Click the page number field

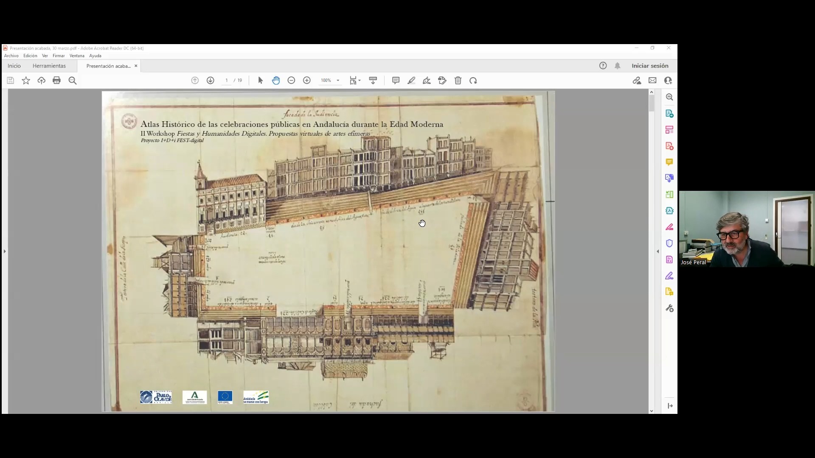tap(227, 81)
